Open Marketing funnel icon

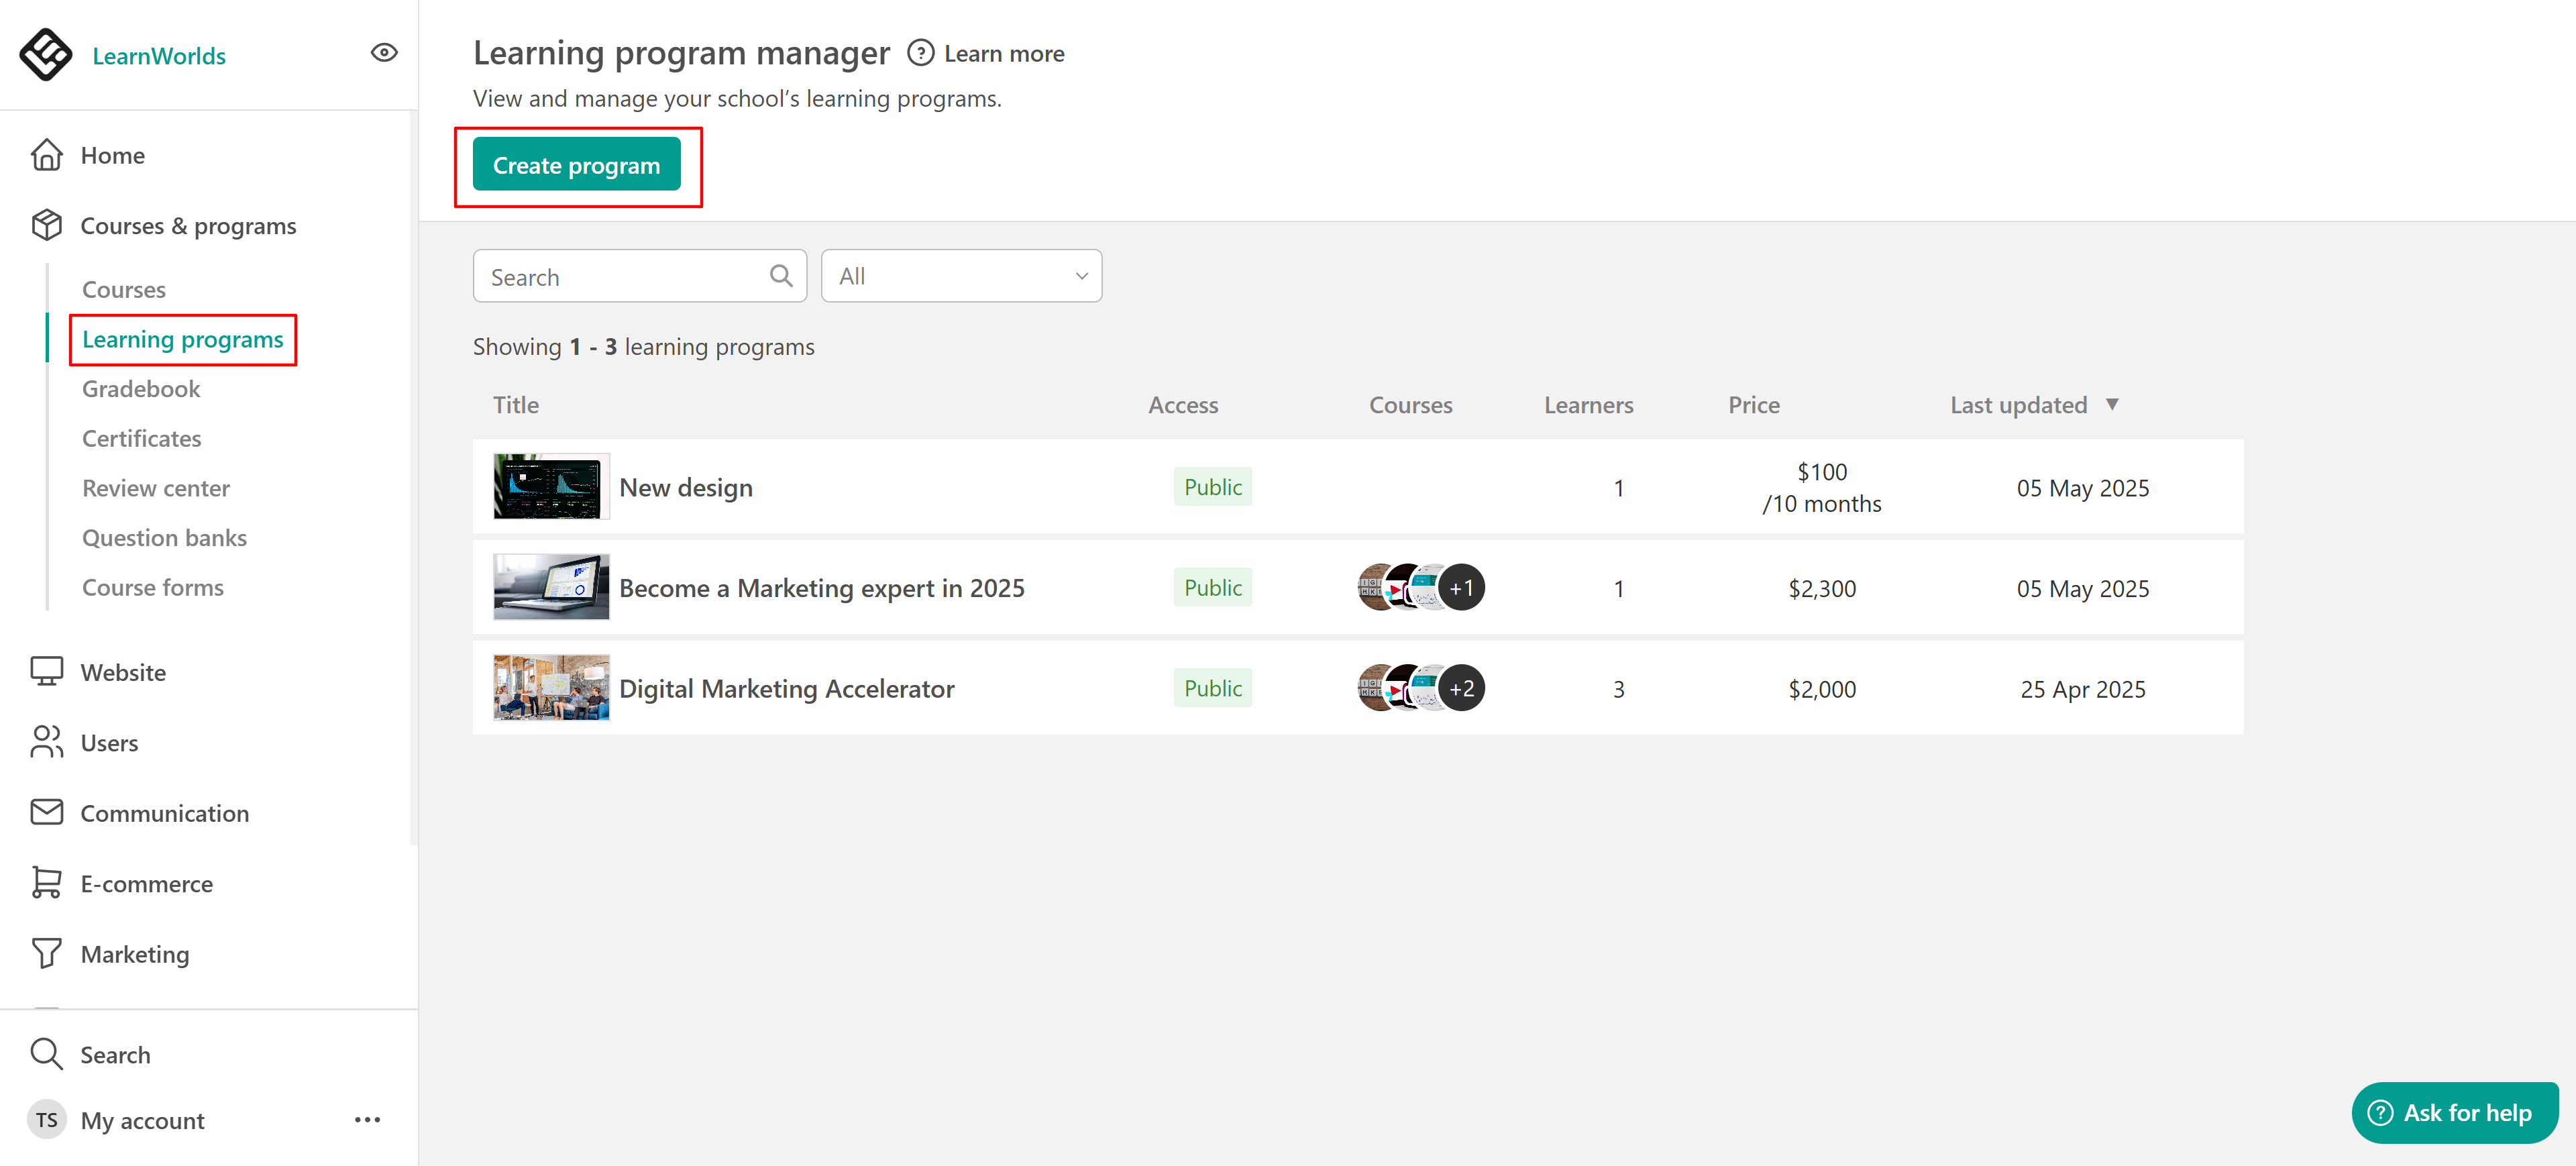(x=46, y=954)
